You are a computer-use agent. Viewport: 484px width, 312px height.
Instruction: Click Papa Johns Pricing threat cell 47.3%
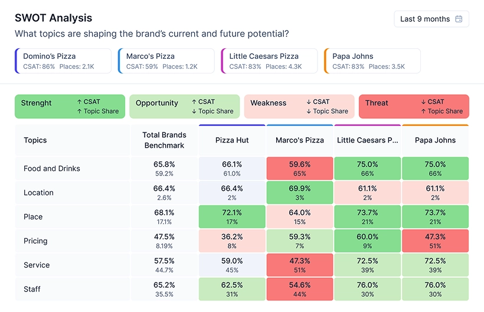point(436,241)
